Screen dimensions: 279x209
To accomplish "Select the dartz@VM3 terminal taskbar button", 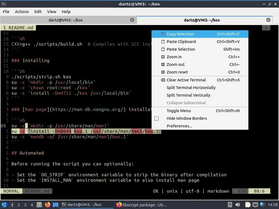I will point(87,205).
